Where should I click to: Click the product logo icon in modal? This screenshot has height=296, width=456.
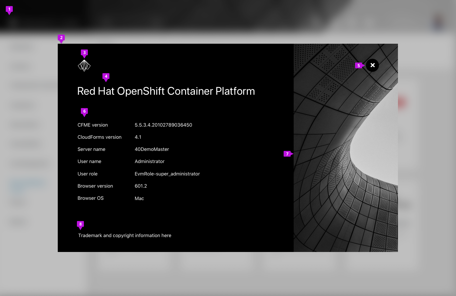pos(84,65)
